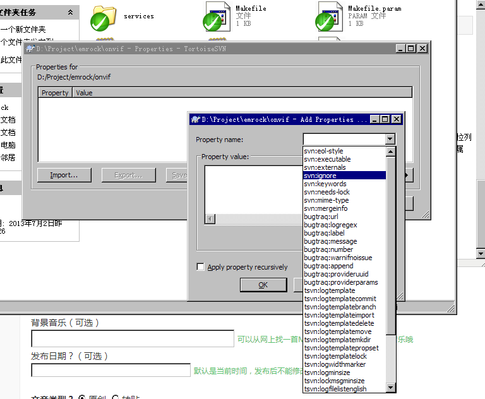Pick tsvn:logtemplatemkdir property
The image size is (485, 399).
click(x=345, y=339)
